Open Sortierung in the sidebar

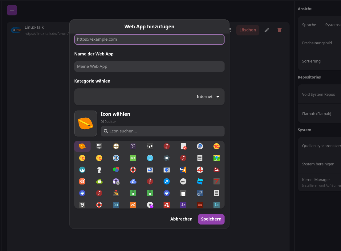coord(320,61)
